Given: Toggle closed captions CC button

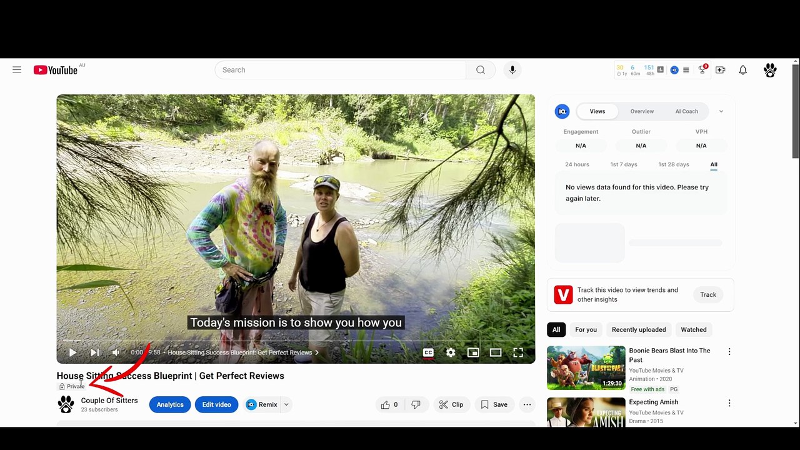Looking at the screenshot, I should pyautogui.click(x=428, y=352).
